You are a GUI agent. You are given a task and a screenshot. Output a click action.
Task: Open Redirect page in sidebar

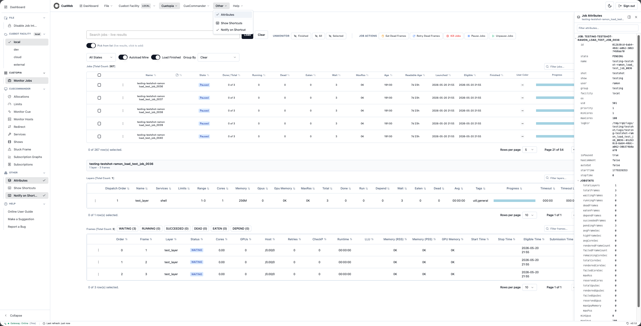click(x=19, y=127)
